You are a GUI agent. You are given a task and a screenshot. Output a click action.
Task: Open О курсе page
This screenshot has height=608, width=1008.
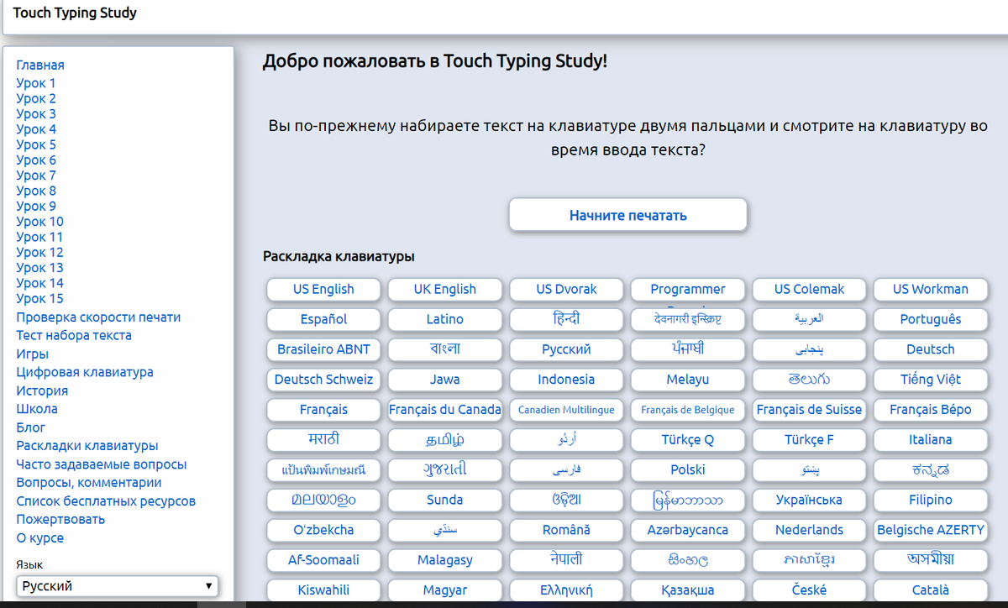pyautogui.click(x=39, y=537)
